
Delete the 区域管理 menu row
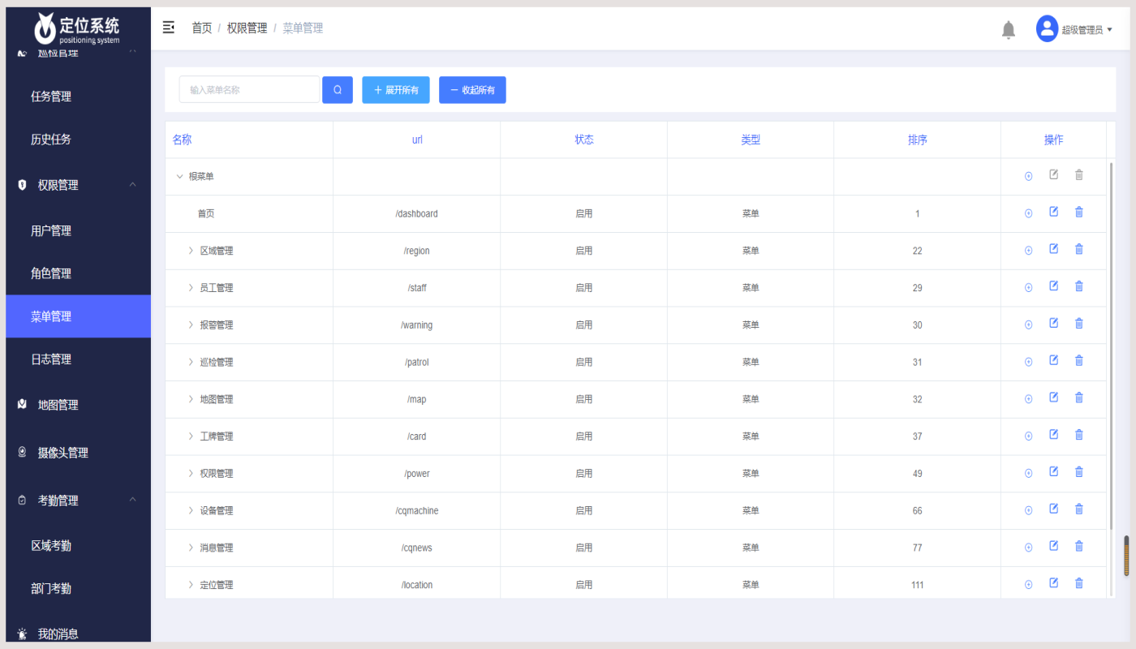tap(1078, 250)
